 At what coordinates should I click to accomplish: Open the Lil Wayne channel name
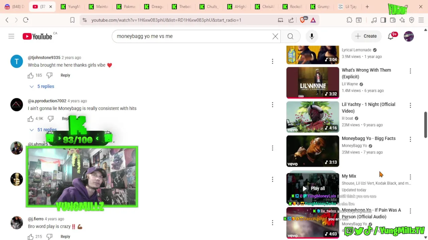click(x=350, y=84)
